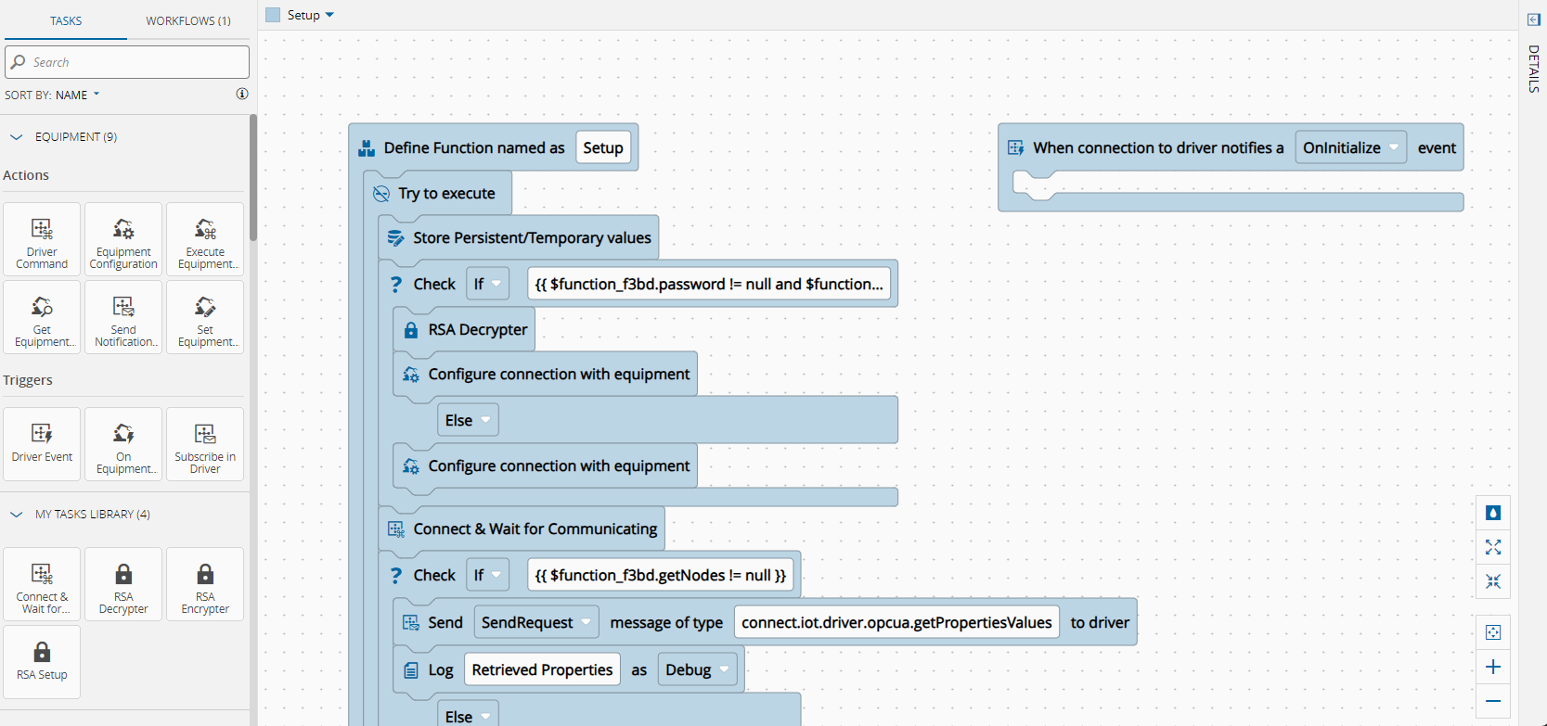Viewport: 1547px width, 726px height.
Task: Click the task Search input field
Action: 127,62
